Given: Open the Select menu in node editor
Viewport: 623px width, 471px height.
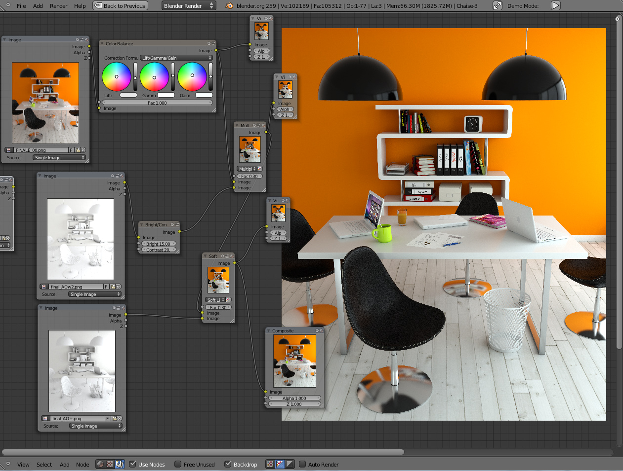Looking at the screenshot, I should coord(44,465).
